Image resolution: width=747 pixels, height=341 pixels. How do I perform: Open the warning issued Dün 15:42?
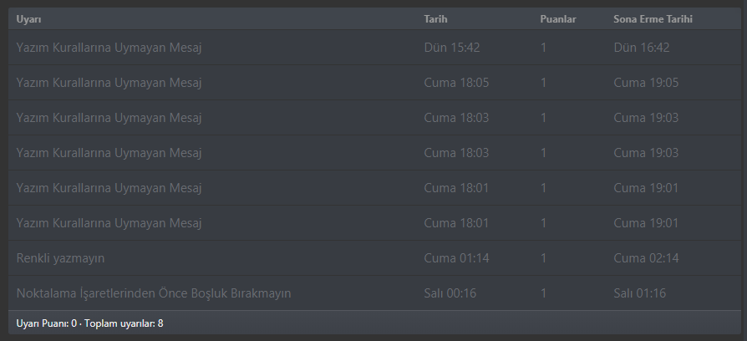[x=109, y=48]
